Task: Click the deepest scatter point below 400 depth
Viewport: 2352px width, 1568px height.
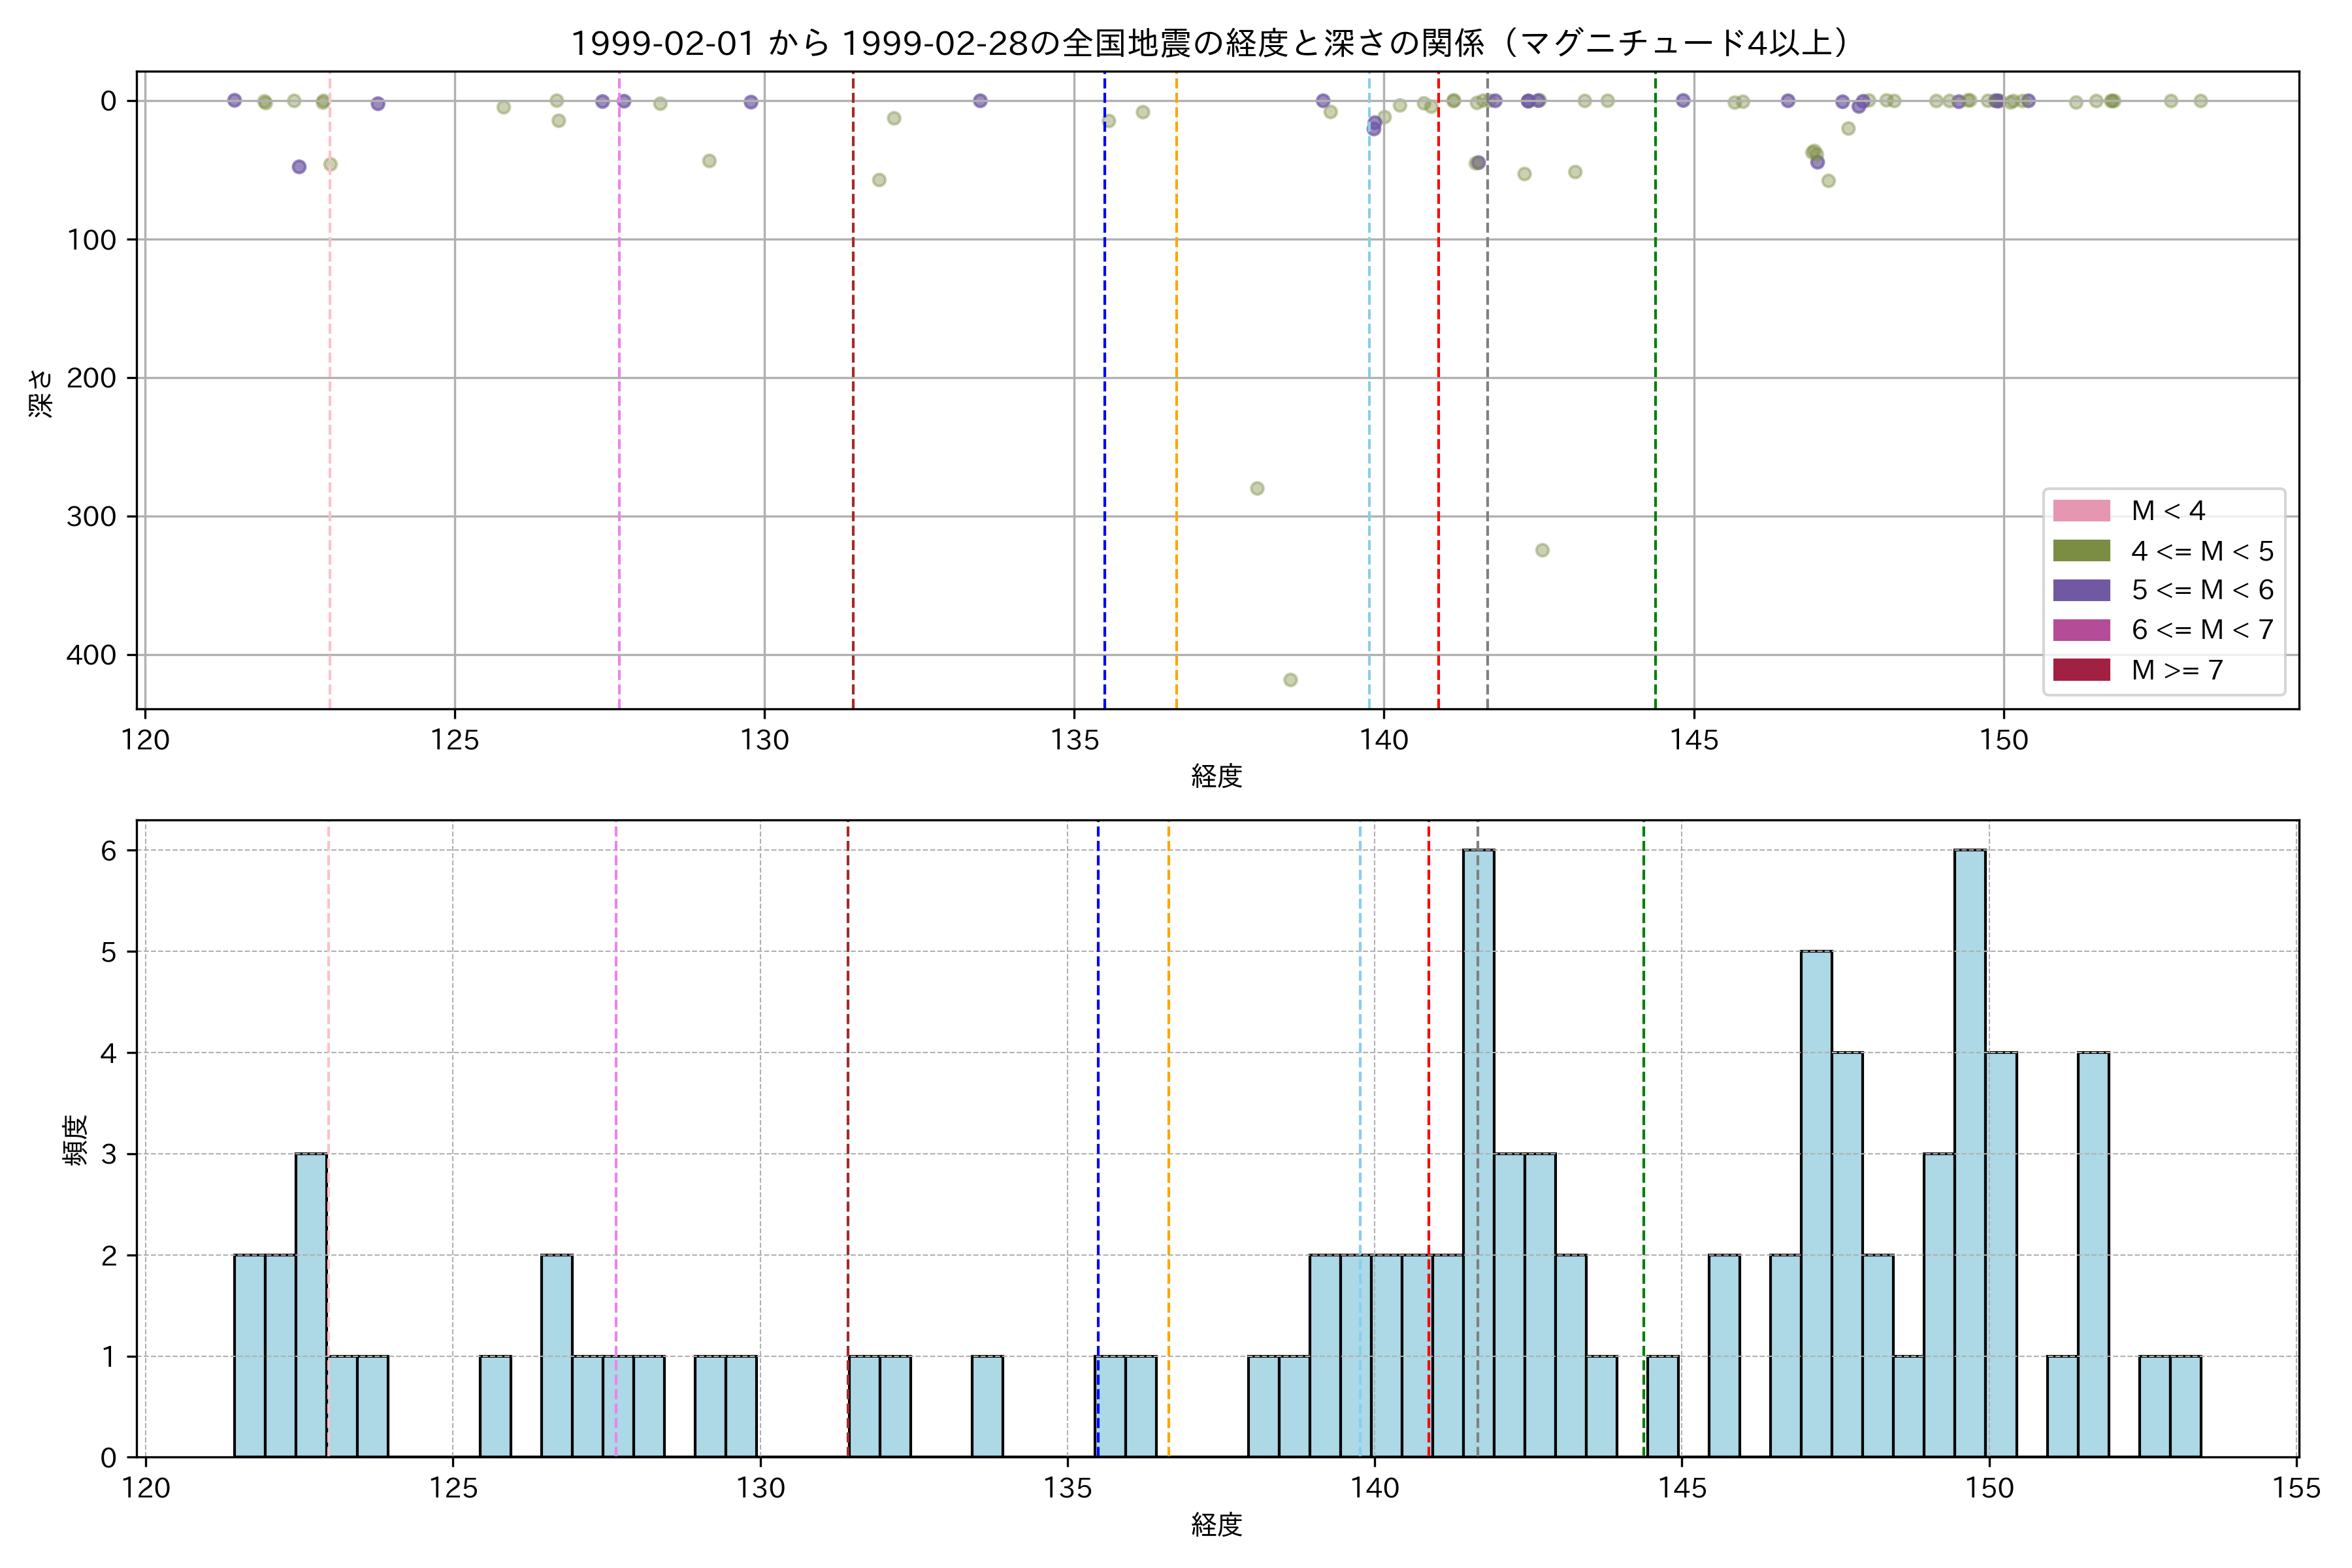Action: (1290, 680)
